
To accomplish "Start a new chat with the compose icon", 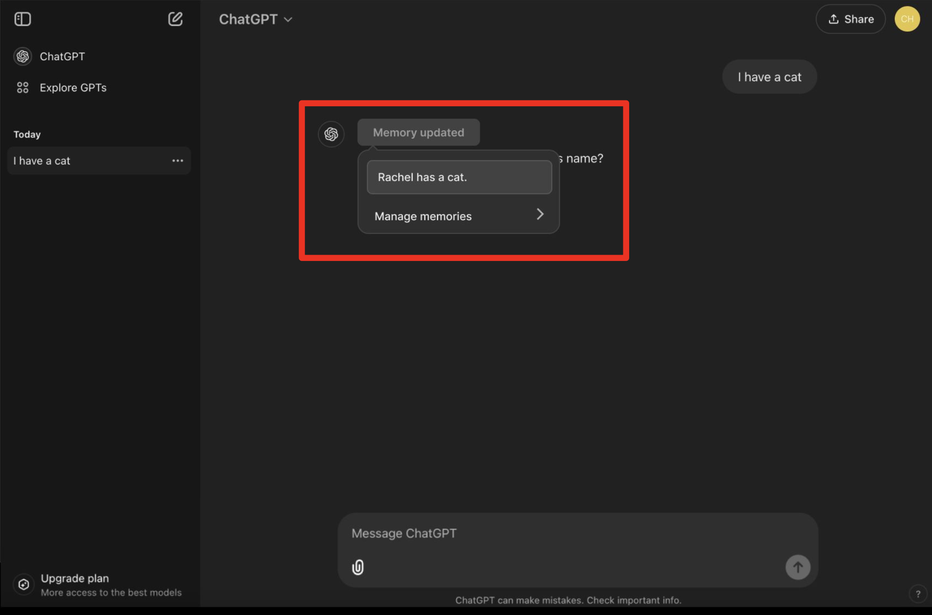I will point(175,19).
